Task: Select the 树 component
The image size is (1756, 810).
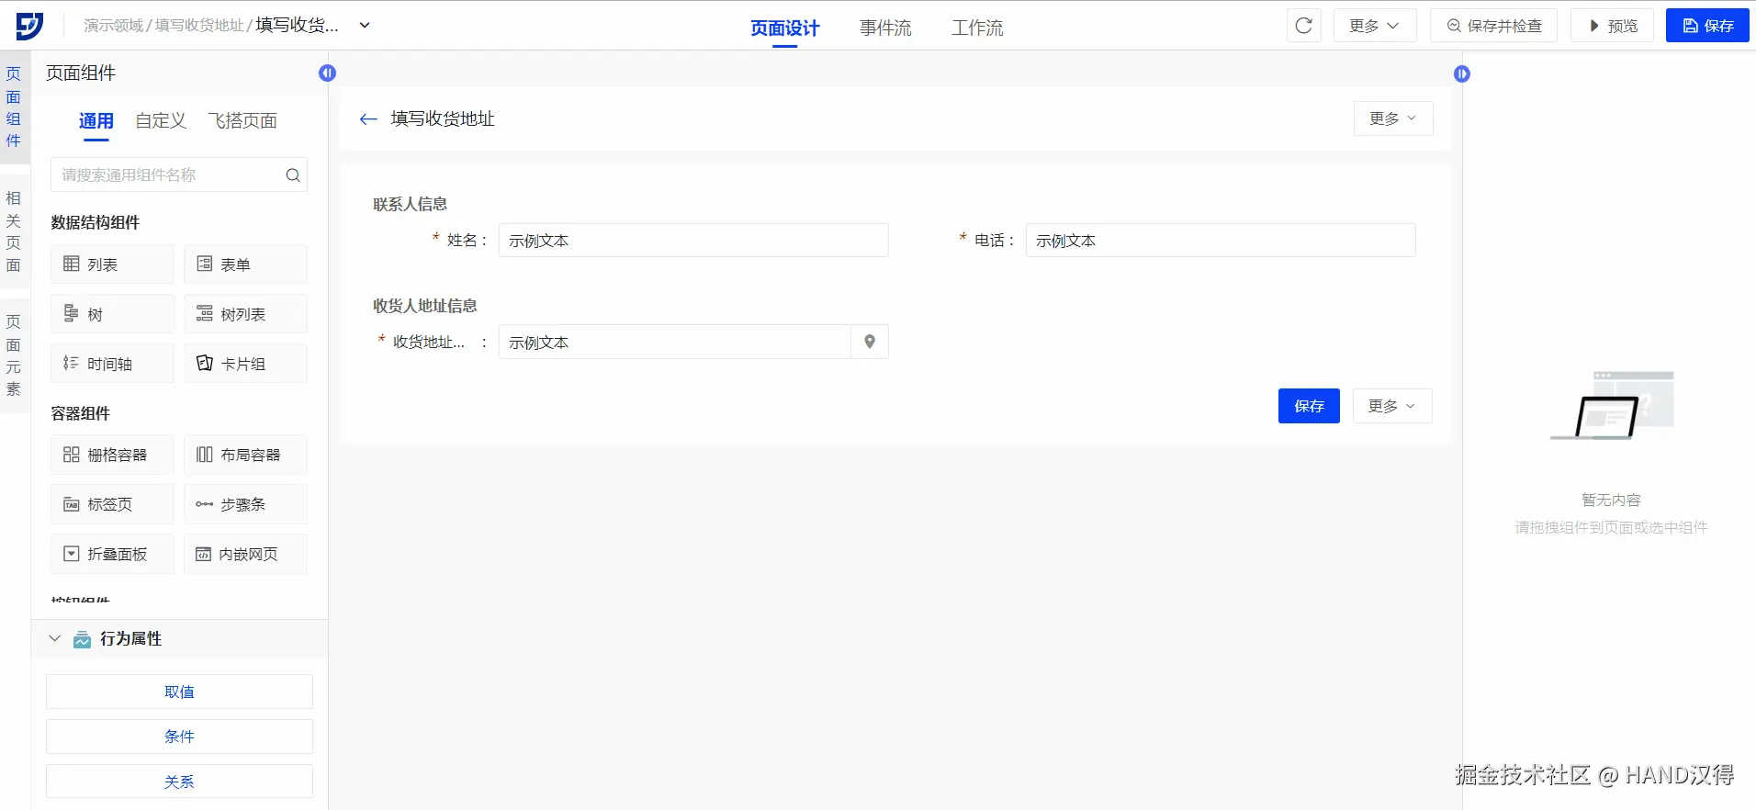Action: click(112, 314)
